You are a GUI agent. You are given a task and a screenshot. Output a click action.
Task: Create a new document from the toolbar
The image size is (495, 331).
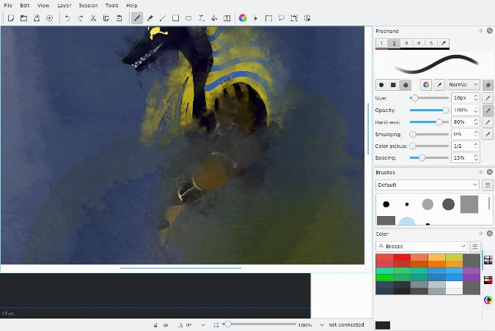[x=11, y=18]
